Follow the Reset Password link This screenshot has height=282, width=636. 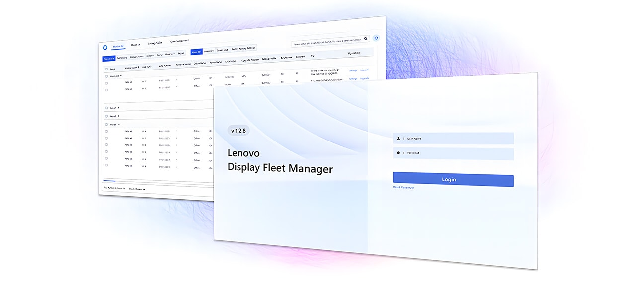(x=403, y=187)
